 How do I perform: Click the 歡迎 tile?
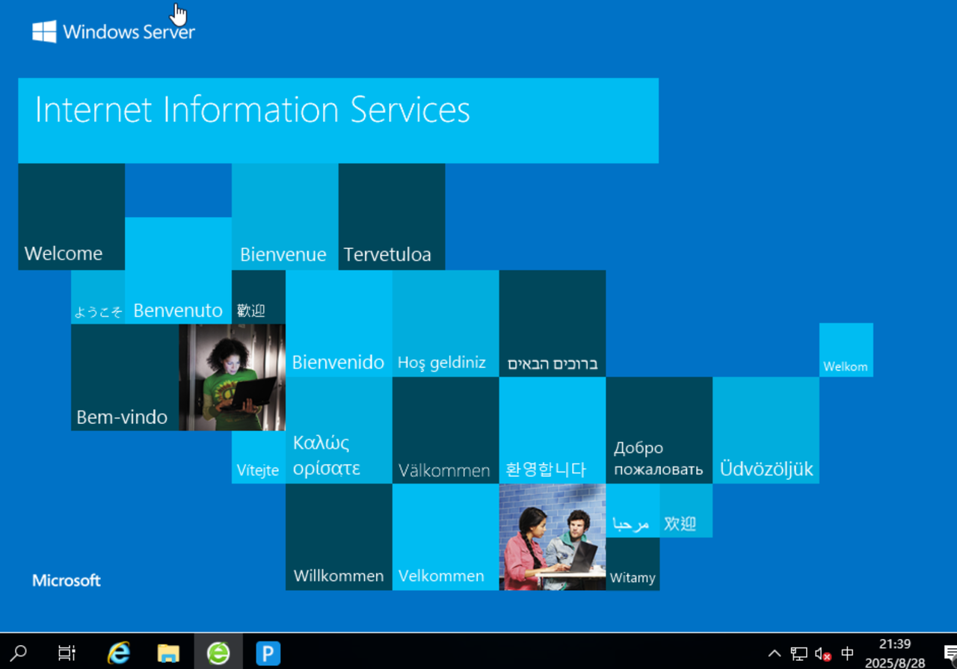[x=259, y=297]
